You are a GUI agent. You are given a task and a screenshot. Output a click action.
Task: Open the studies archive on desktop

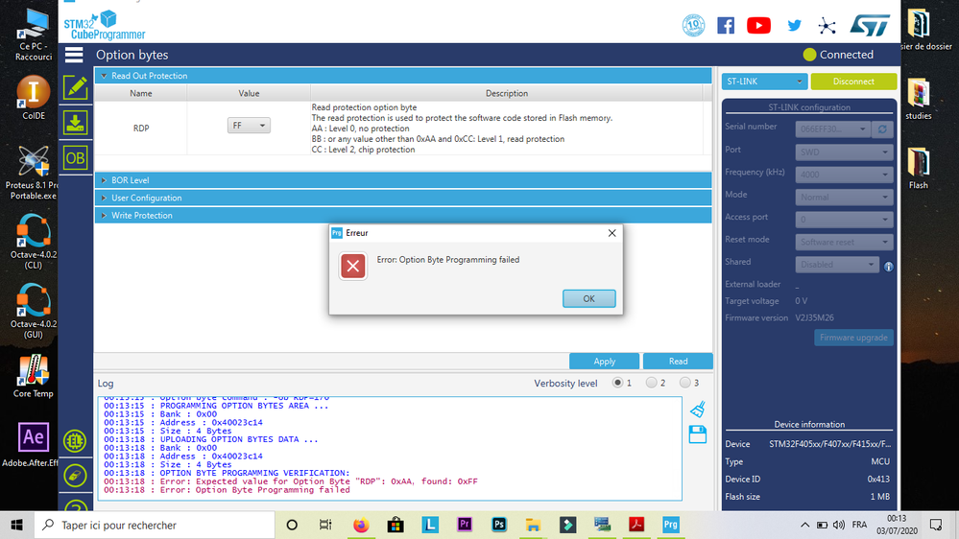click(918, 99)
